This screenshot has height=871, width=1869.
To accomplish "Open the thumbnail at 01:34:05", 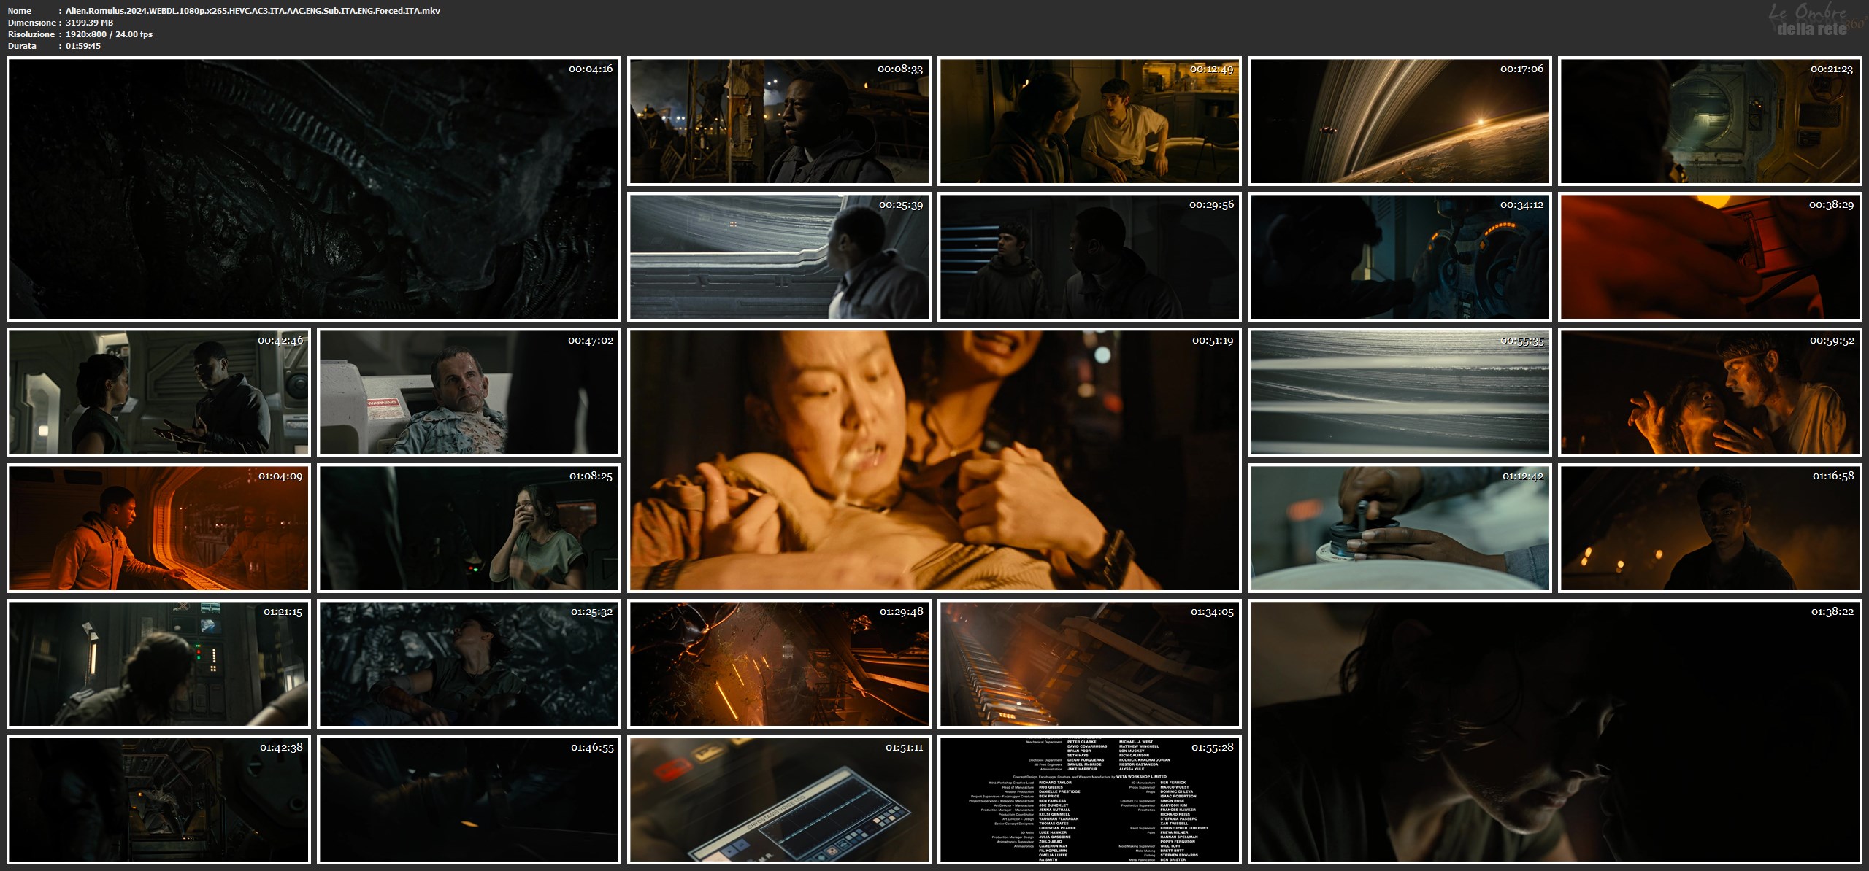I will click(x=1089, y=664).
